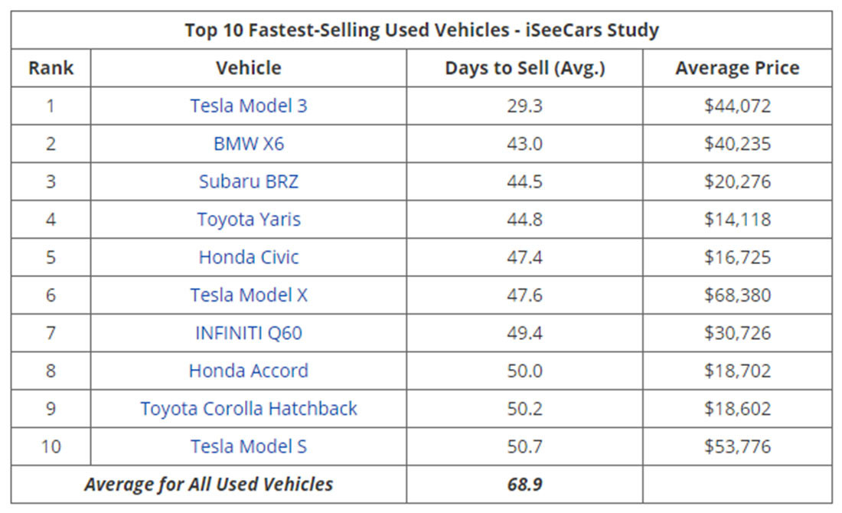842x513 pixels.
Task: Open the Honda Accord link
Action: (249, 371)
